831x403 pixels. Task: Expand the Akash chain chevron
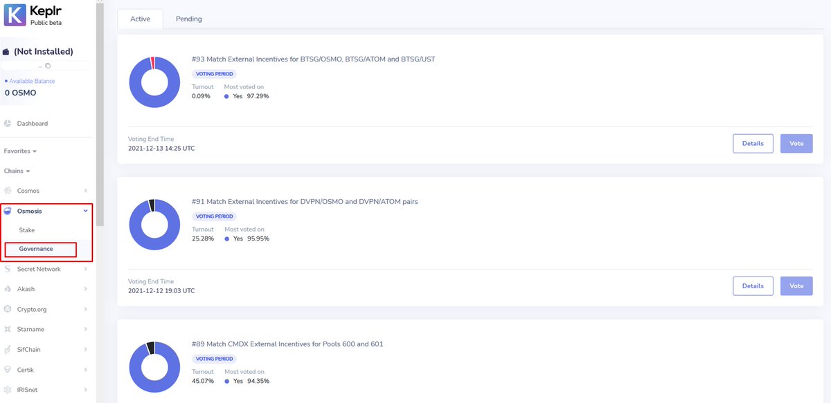click(x=85, y=289)
